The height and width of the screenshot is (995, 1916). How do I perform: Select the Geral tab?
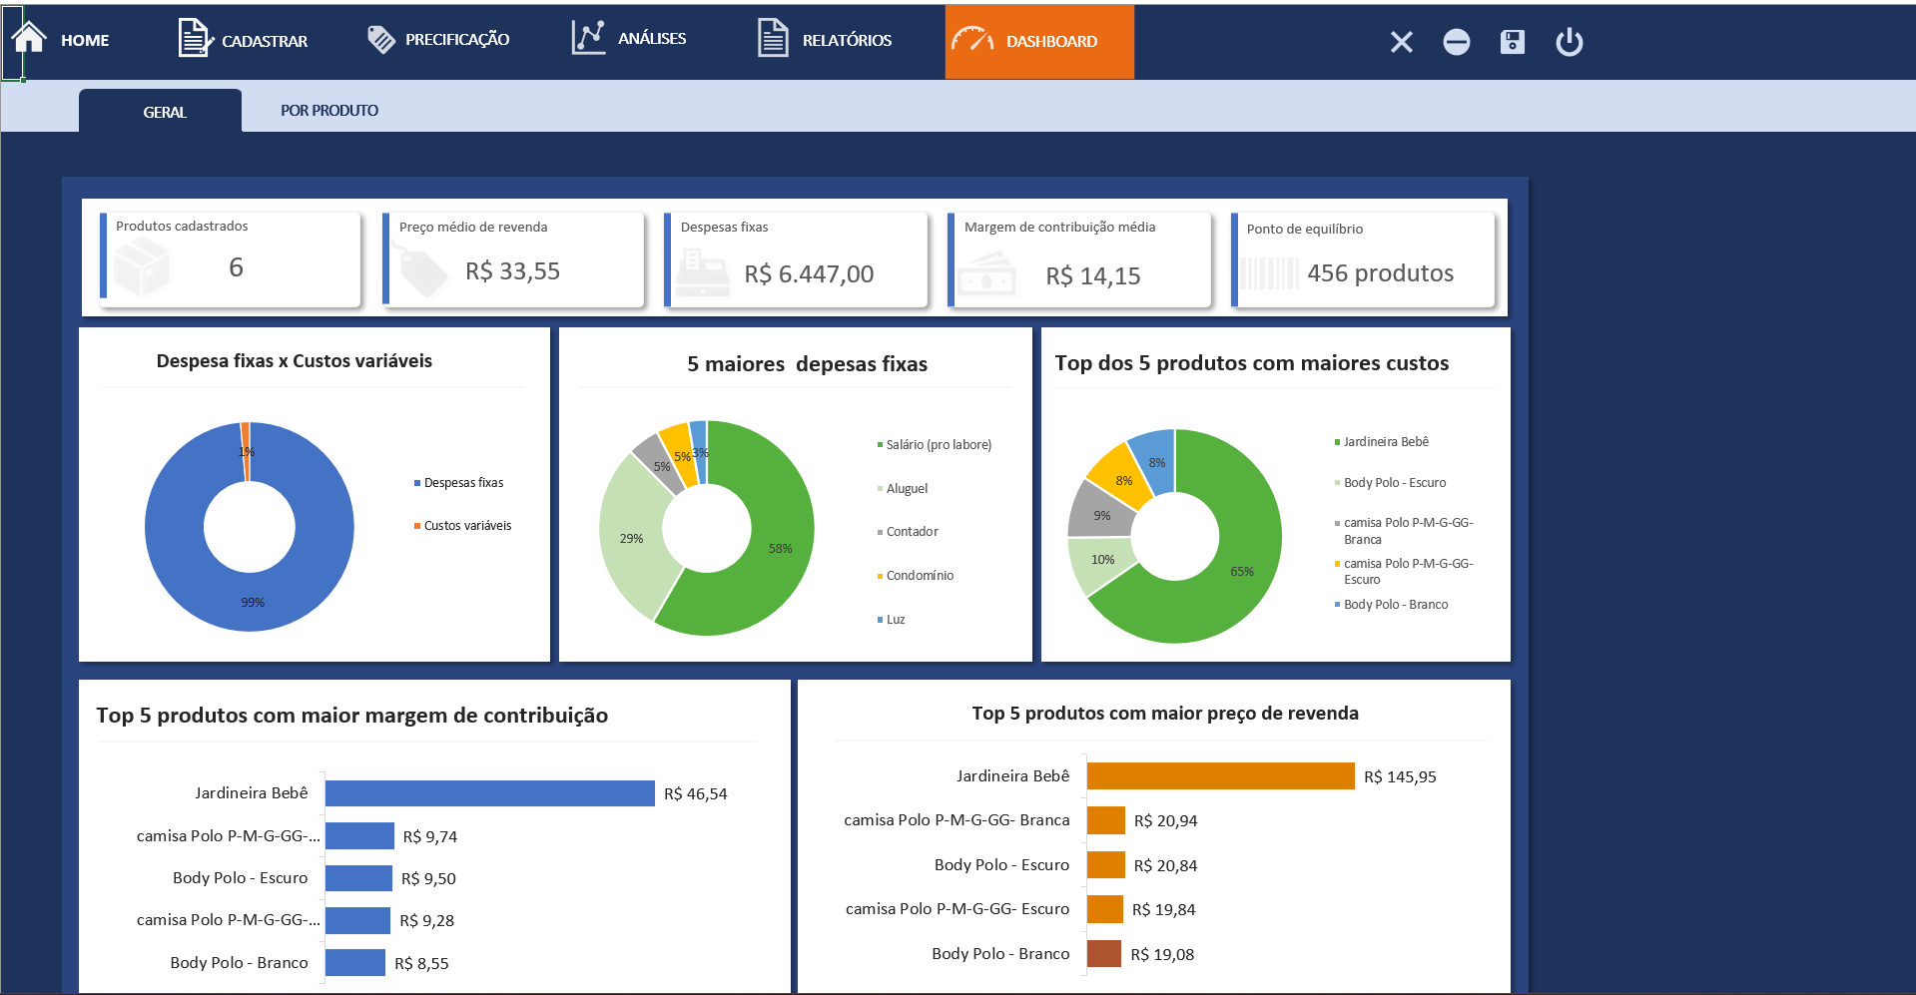[x=164, y=112]
